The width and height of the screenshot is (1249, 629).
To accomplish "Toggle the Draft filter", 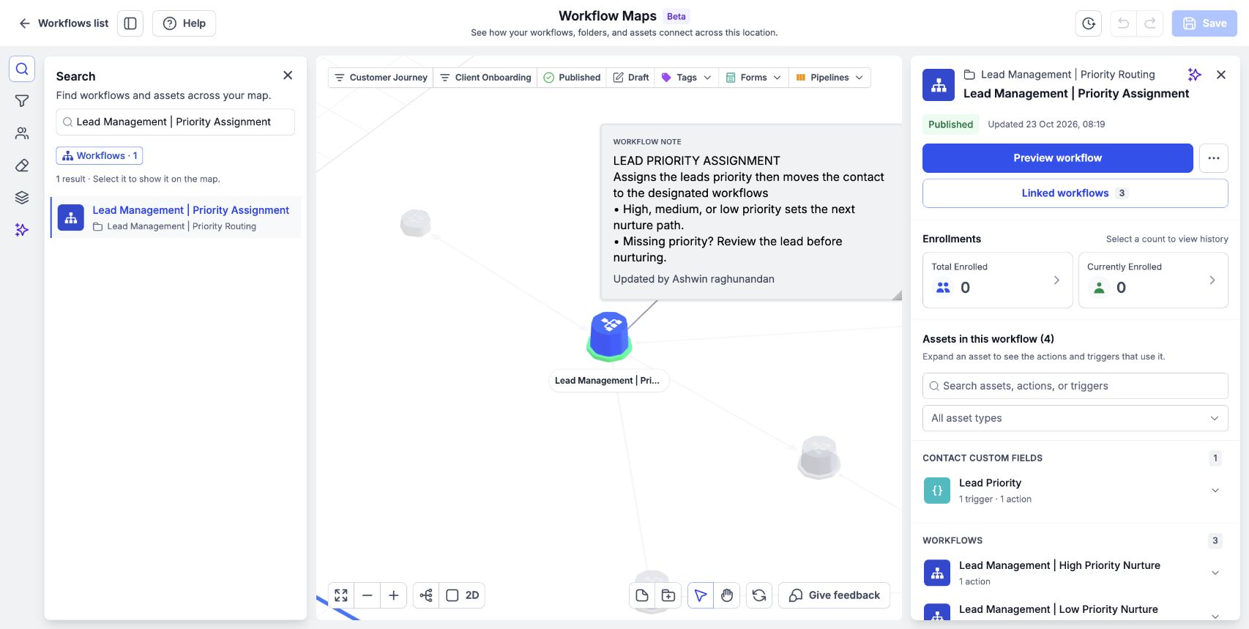I will pos(630,78).
